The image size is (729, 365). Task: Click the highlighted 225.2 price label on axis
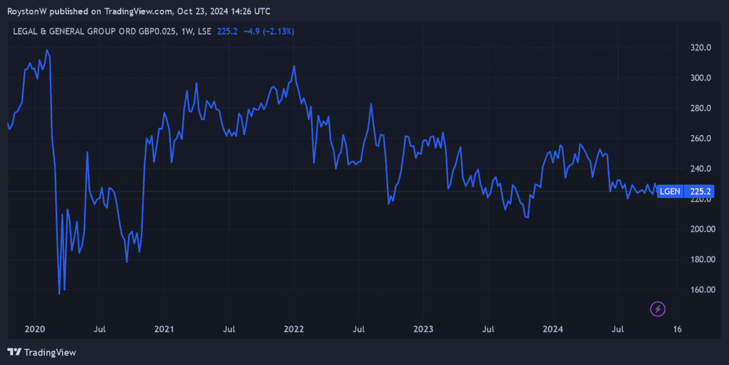tap(700, 191)
